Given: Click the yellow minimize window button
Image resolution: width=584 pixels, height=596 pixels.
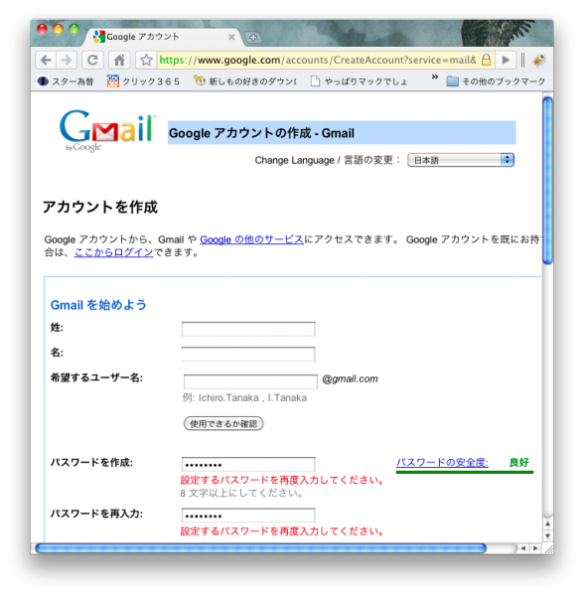Looking at the screenshot, I should pyautogui.click(x=59, y=29).
